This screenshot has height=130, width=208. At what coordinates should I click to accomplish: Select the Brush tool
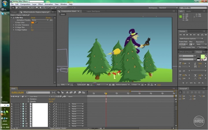49,8
